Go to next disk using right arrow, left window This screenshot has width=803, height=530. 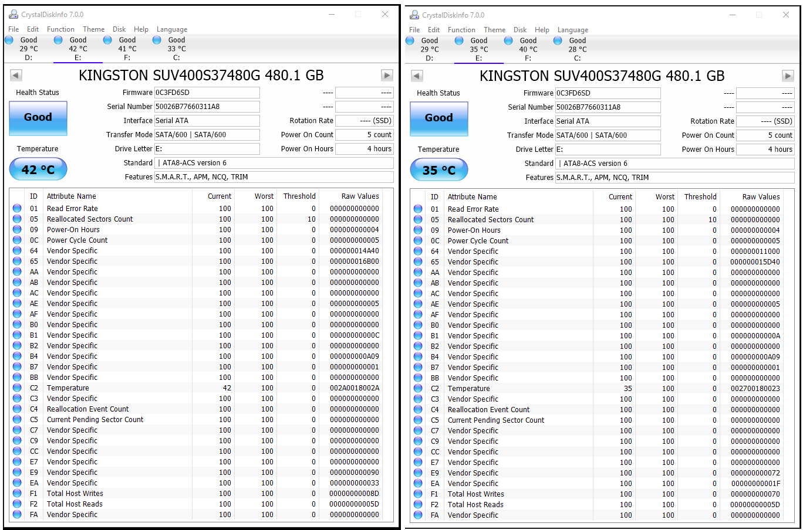click(x=387, y=75)
